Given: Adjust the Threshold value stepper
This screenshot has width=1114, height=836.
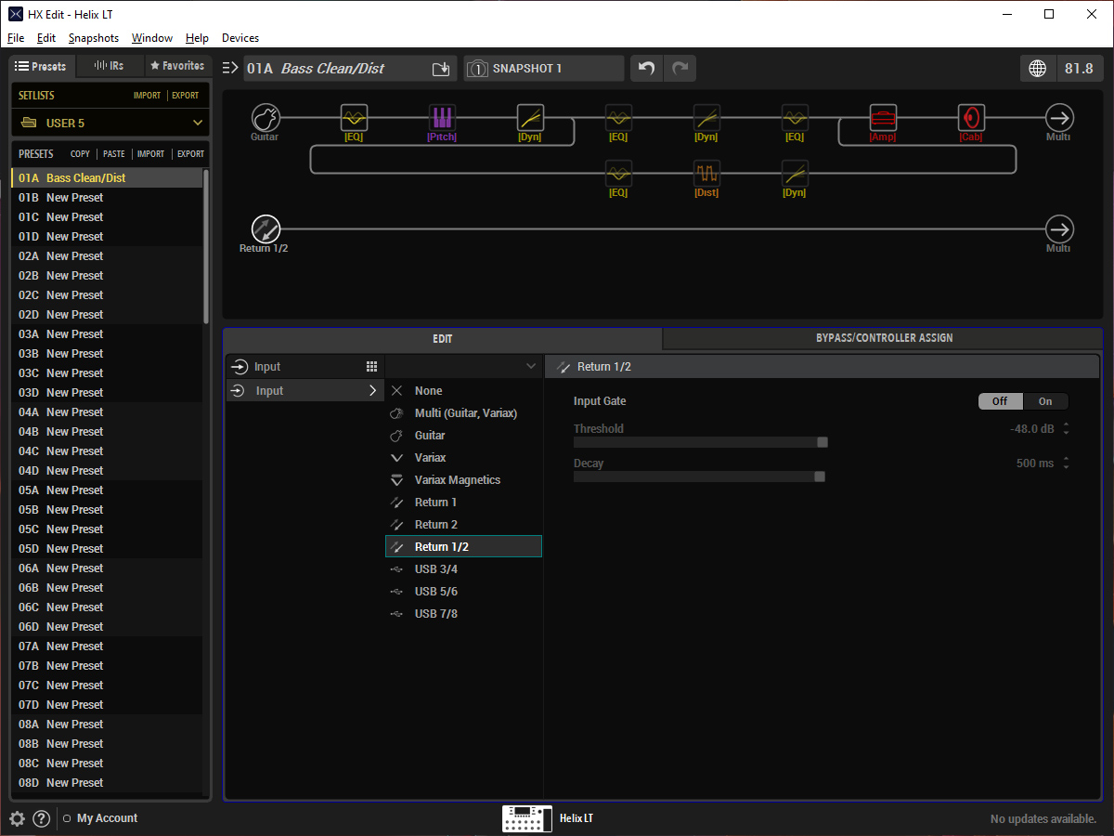Looking at the screenshot, I should coord(1067,429).
